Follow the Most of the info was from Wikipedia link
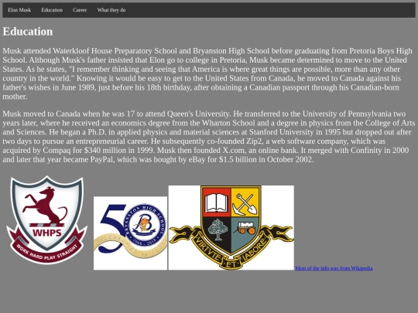 point(334,268)
